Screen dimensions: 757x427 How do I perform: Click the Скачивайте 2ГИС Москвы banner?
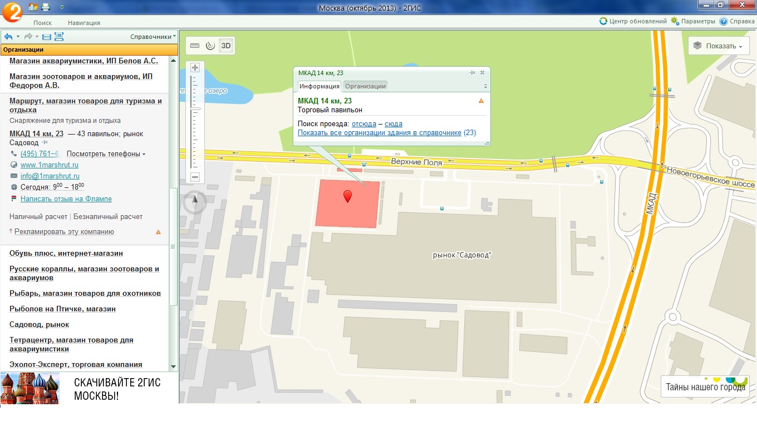[89, 389]
